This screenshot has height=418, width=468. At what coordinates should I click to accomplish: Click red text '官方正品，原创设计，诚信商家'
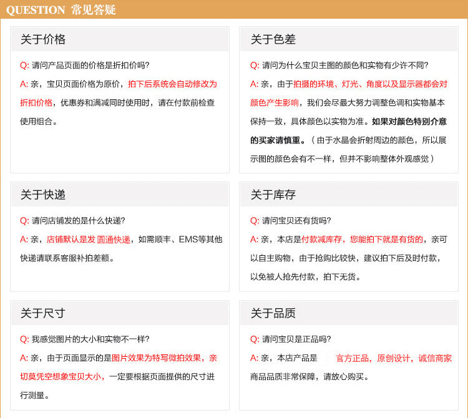click(x=394, y=358)
